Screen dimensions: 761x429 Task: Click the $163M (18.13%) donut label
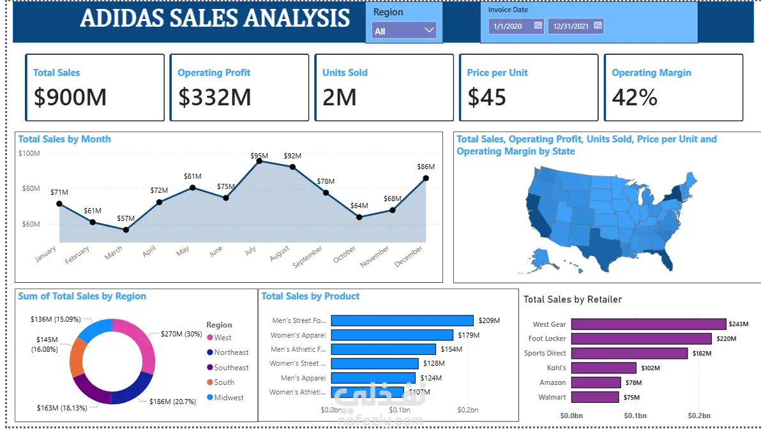[62, 408]
